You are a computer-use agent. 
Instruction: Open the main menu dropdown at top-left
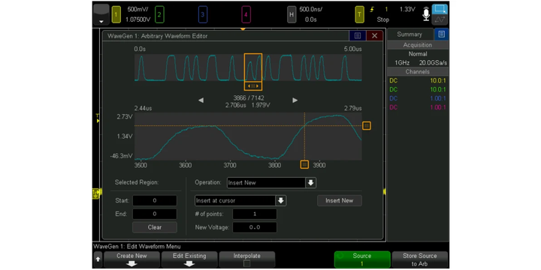pos(101,15)
